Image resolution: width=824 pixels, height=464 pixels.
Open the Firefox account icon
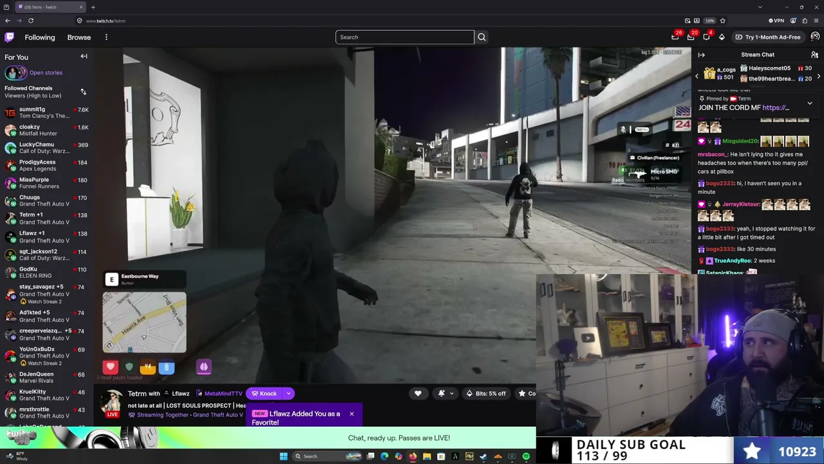[x=793, y=21]
